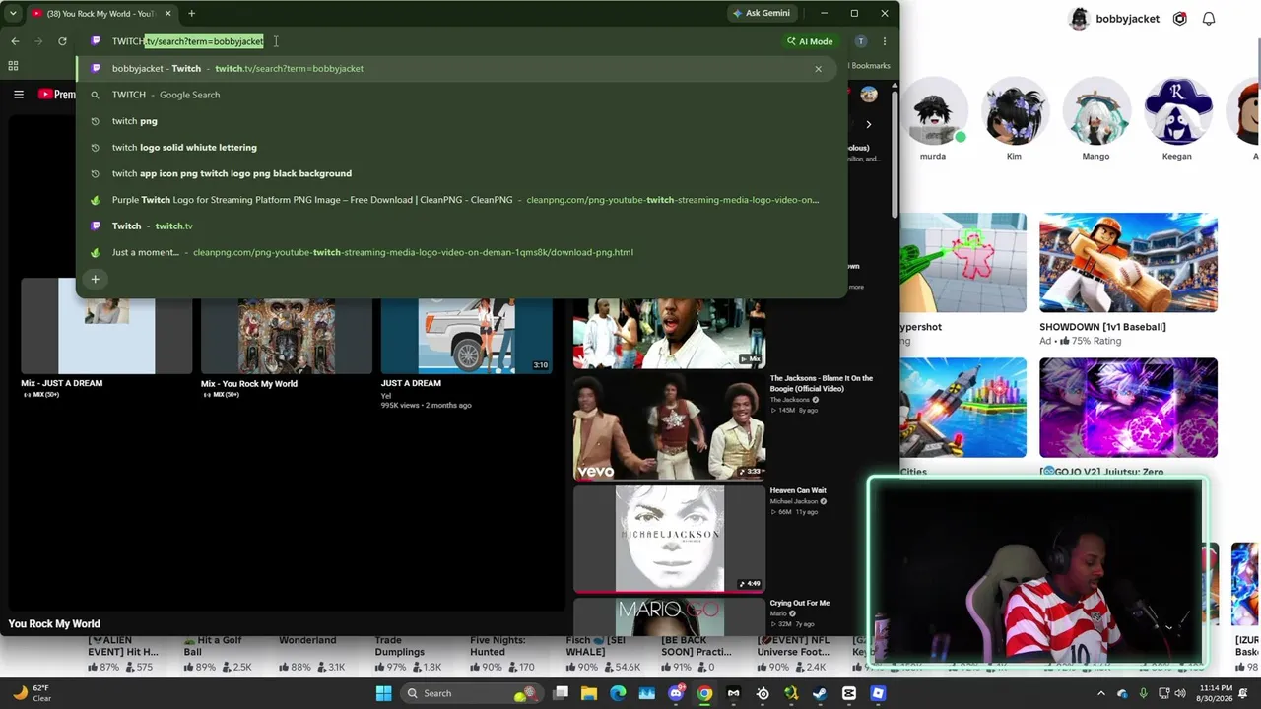Open Task View on the taskbar

coord(561,693)
